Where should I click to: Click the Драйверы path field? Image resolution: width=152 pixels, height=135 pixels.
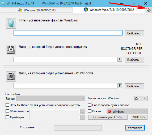(x=55, y=117)
